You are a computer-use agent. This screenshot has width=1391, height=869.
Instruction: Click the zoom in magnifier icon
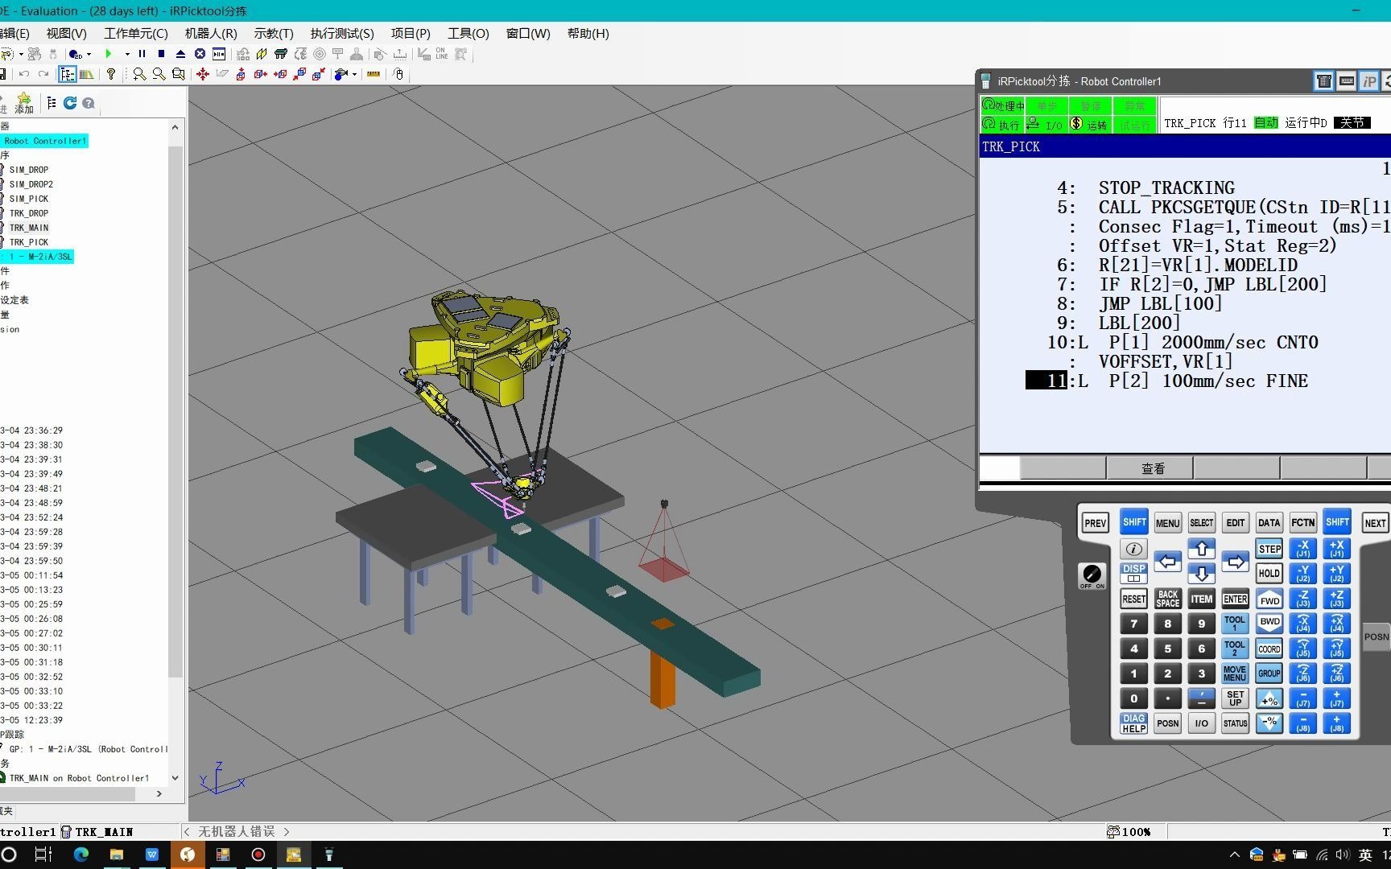click(x=139, y=74)
